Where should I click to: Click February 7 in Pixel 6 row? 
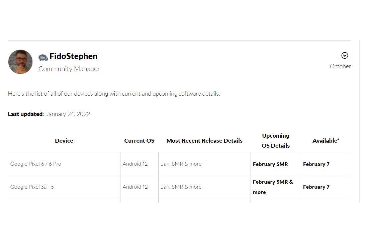[x=316, y=164]
